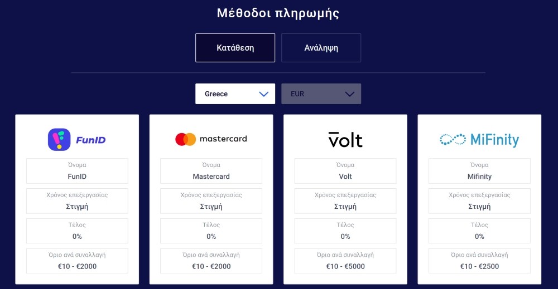Viewport: 558px width, 289px height.
Task: Click the Volt name field
Action: click(345, 172)
